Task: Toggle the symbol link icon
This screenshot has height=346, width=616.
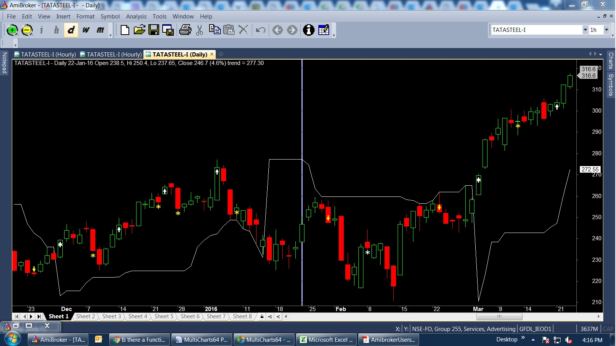Action: (270, 317)
